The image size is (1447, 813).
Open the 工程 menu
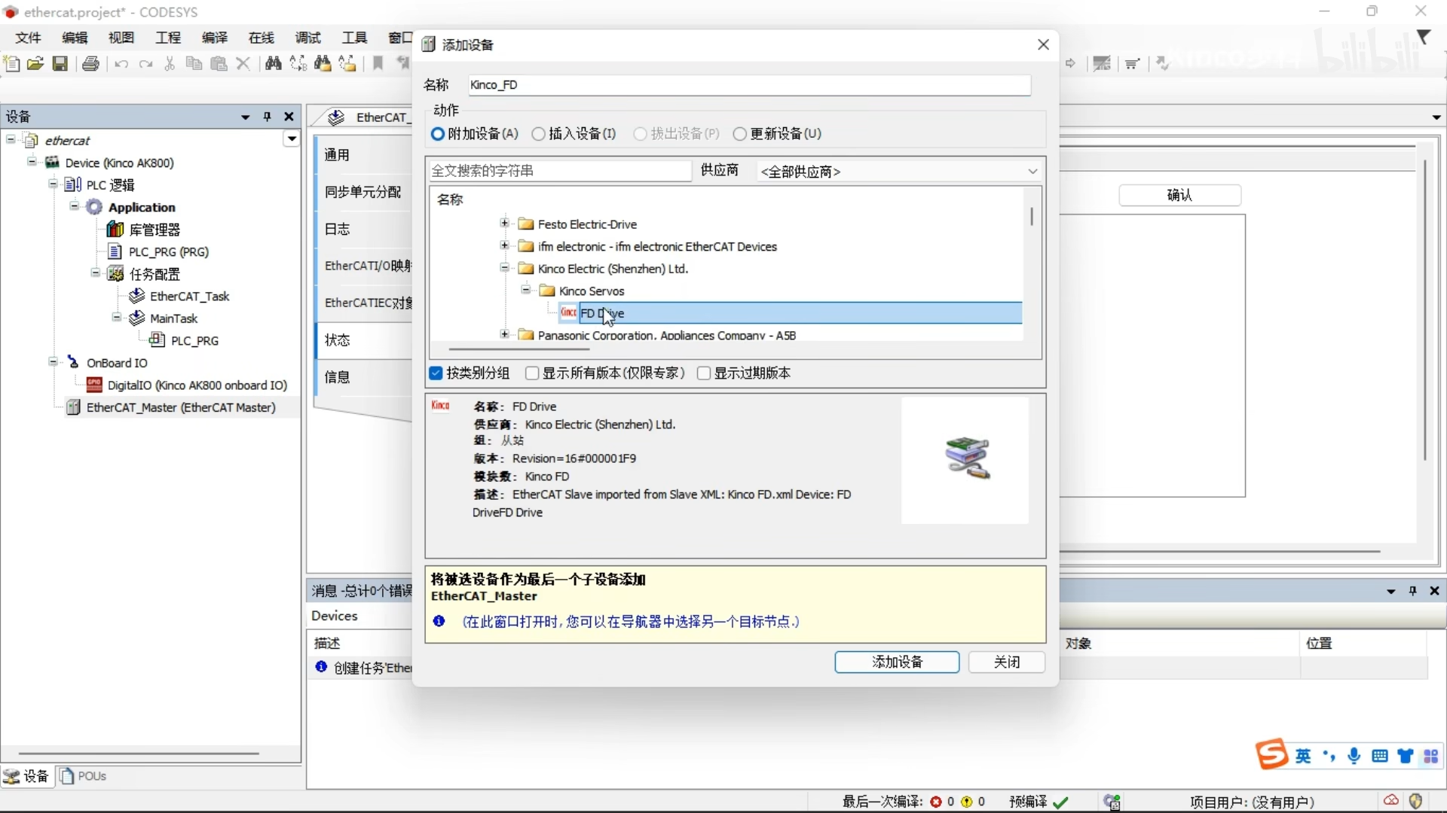click(x=168, y=38)
